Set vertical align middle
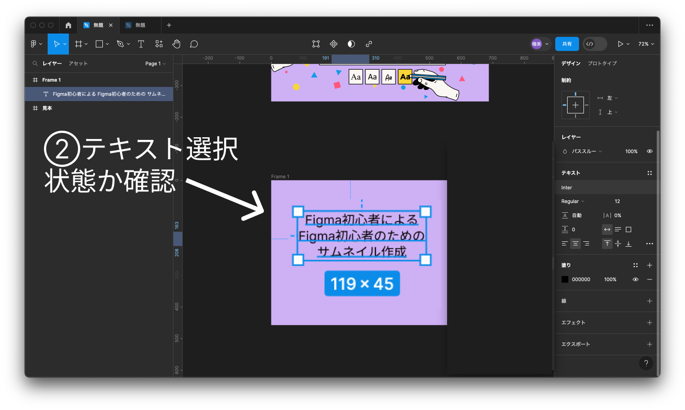This screenshot has height=410, width=685. [618, 244]
